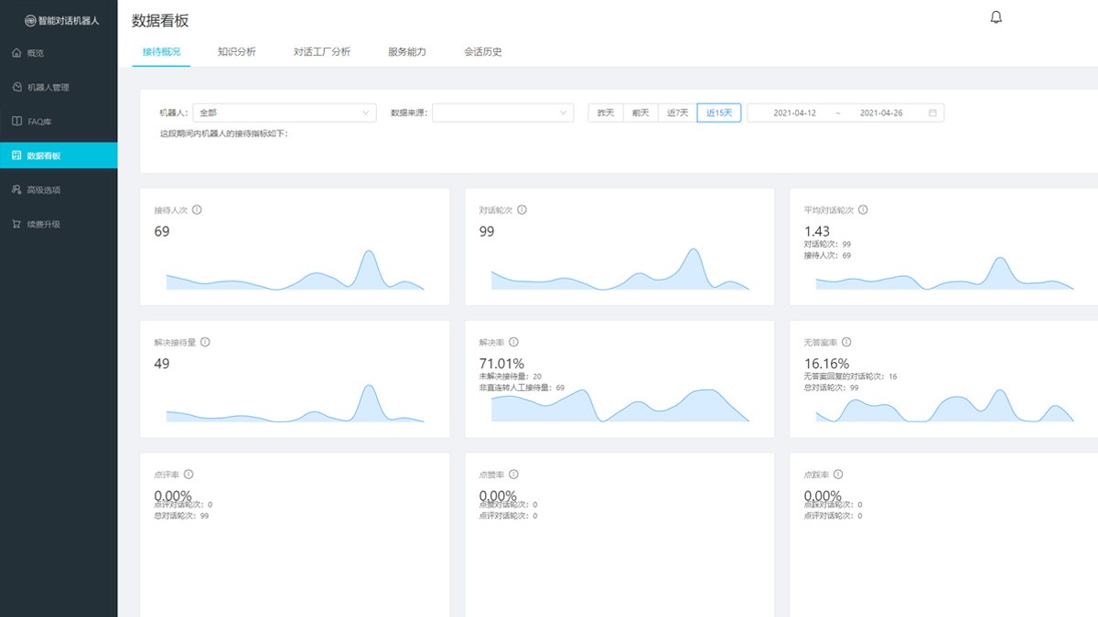1098x617 pixels.
Task: Click the info icon next to 点赞率
Action: (513, 474)
